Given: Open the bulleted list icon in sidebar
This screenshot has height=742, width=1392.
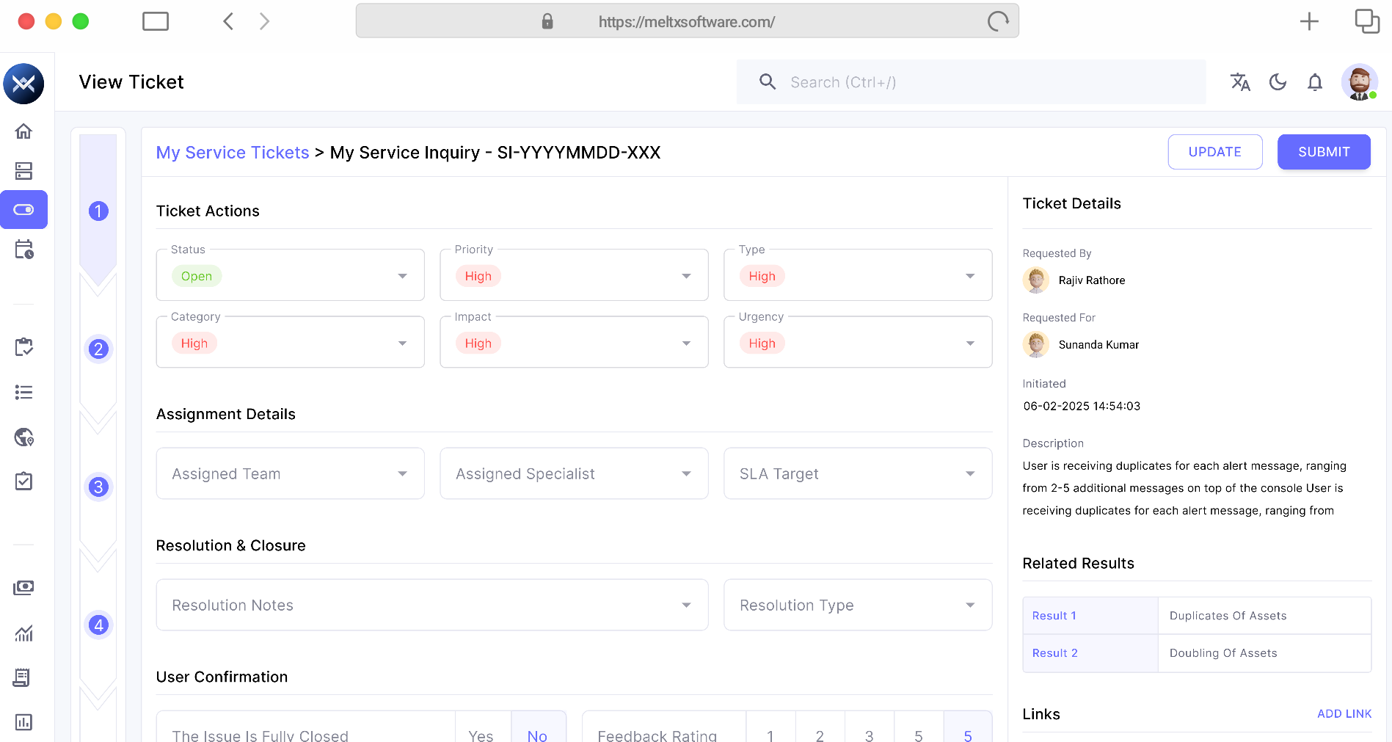Looking at the screenshot, I should (23, 393).
